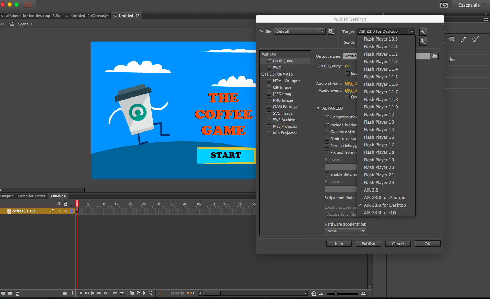The image size is (490, 299).
Task: Click scene clapperboard icon in edit bar
Action: coord(12,24)
